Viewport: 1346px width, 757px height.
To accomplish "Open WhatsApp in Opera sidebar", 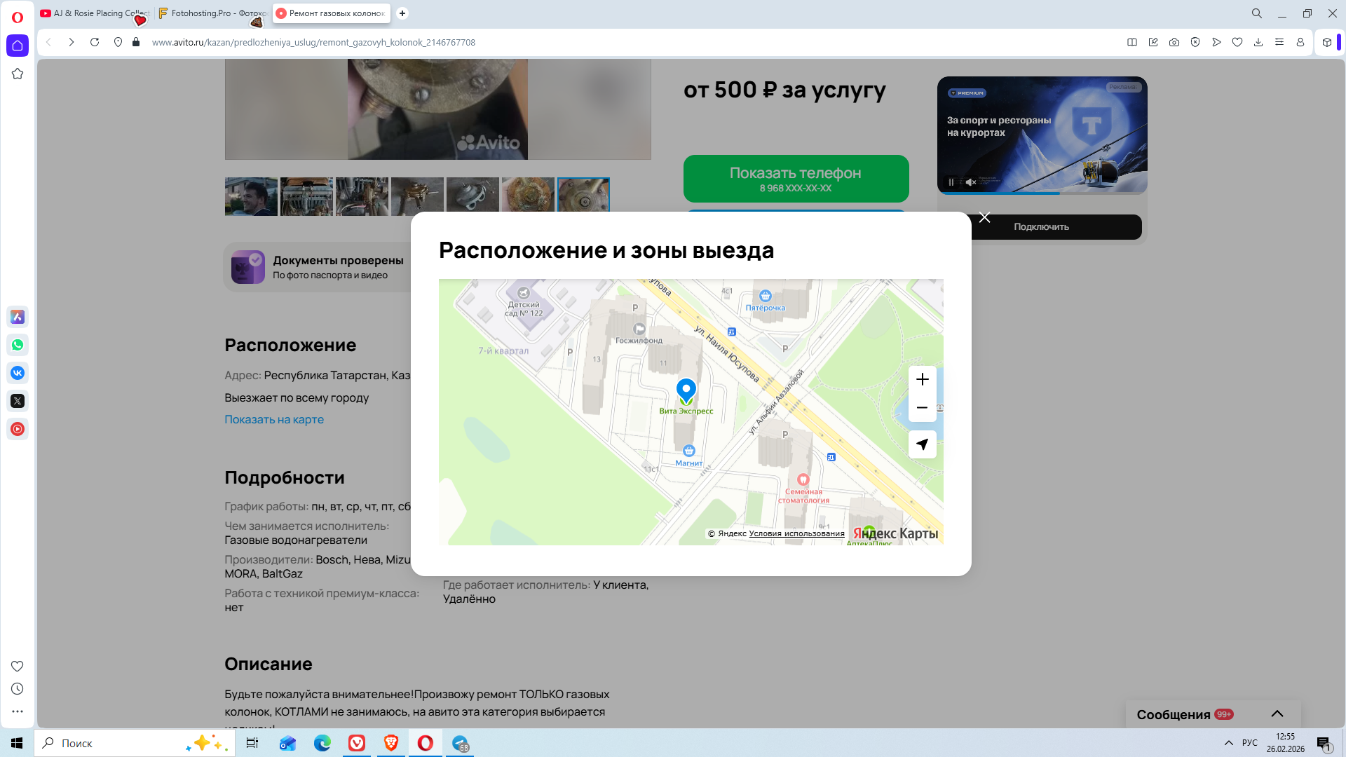I will tap(18, 345).
